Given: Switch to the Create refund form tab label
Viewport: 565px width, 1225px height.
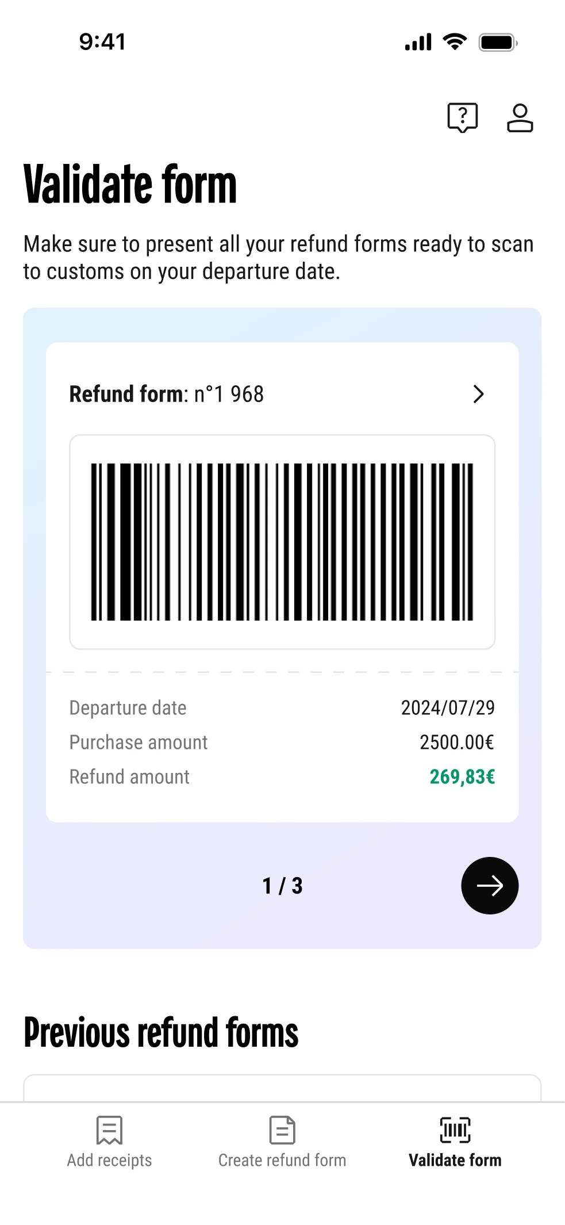Looking at the screenshot, I should pyautogui.click(x=282, y=1160).
